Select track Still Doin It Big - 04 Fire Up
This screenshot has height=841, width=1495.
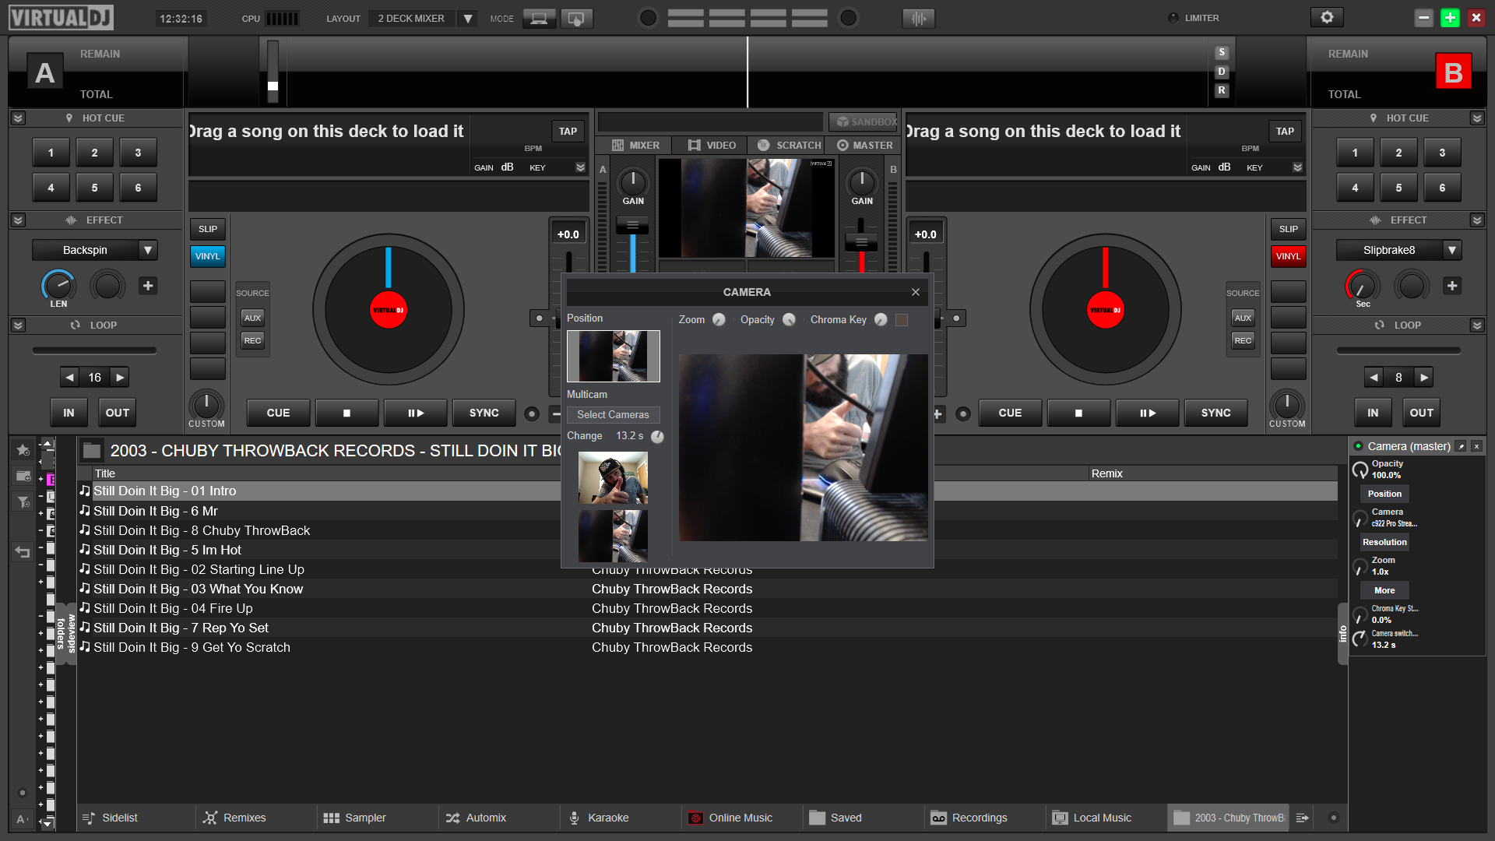pos(173,608)
